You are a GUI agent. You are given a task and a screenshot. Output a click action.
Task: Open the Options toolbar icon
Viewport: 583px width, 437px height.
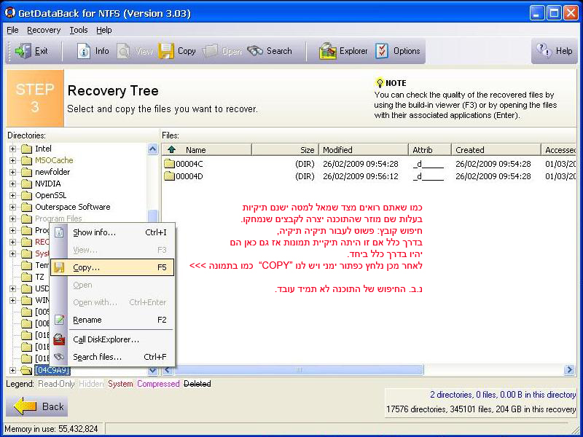click(381, 51)
